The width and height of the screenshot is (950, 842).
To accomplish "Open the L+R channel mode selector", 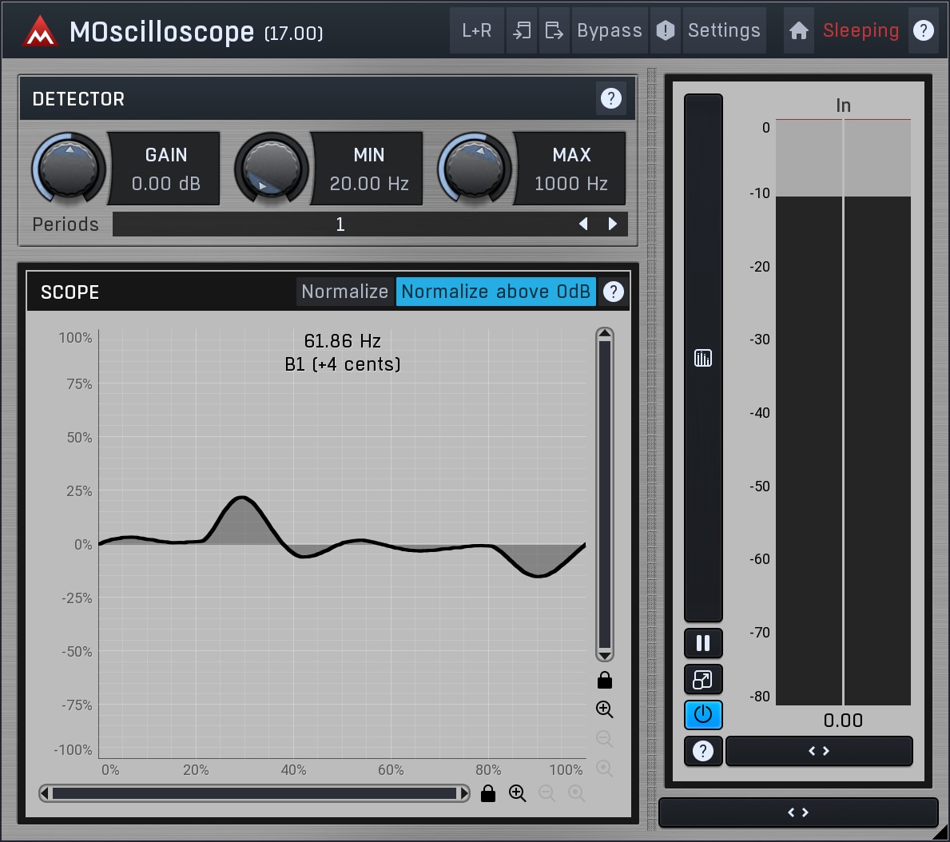I will 477,30.
